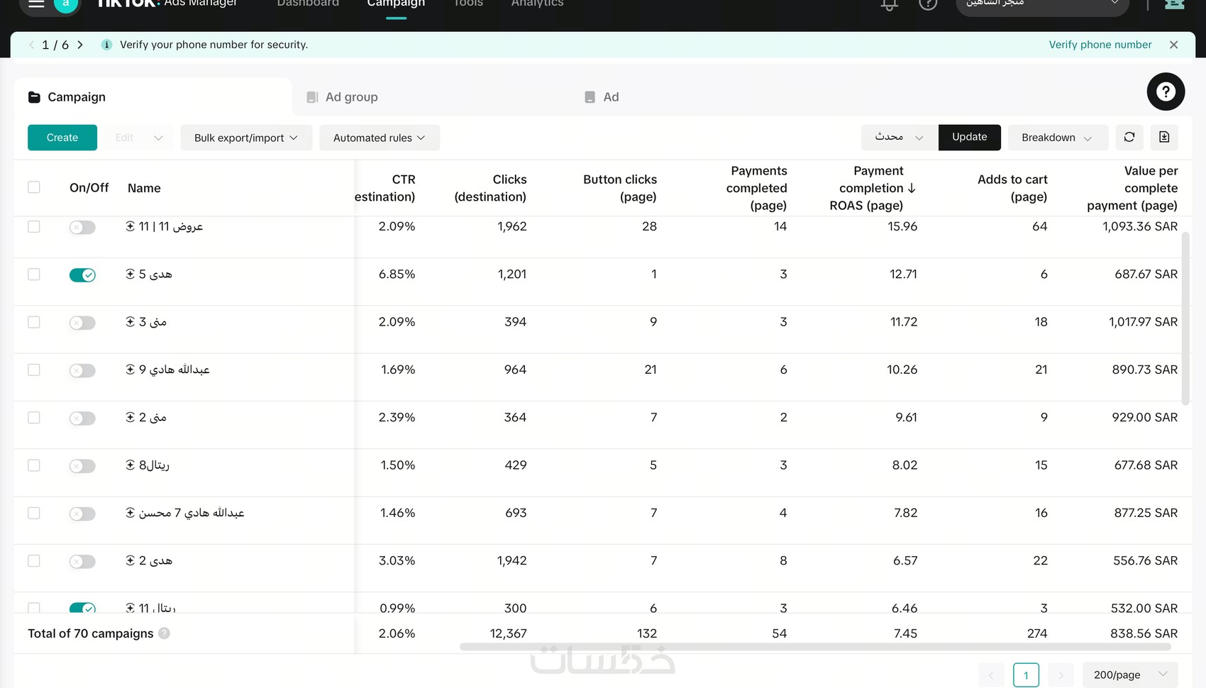Click the Create button
Screen dimensions: 1206x688
tap(62, 138)
